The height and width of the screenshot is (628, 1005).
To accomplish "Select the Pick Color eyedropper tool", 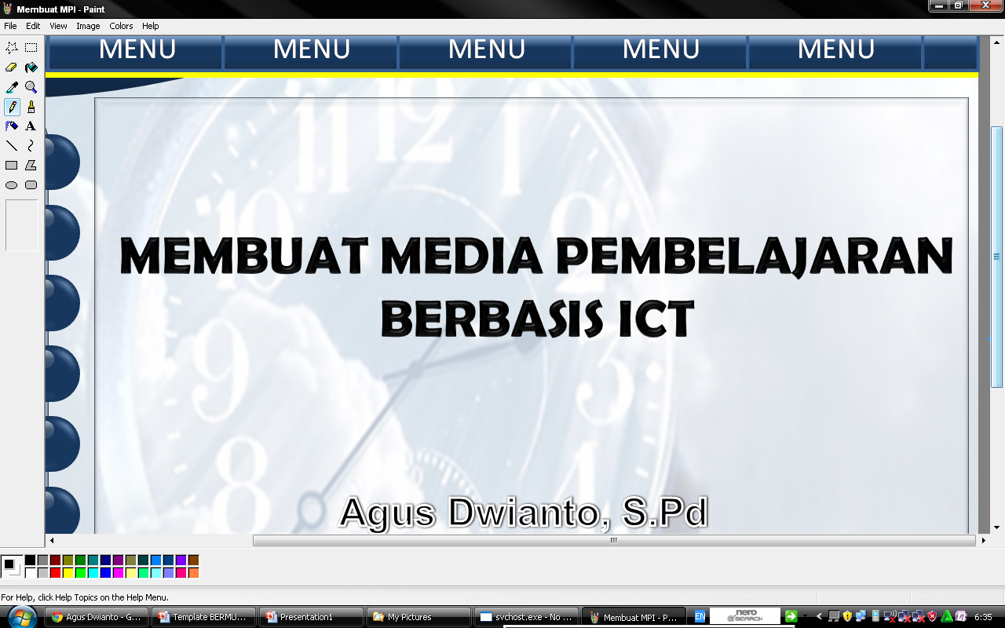I will [x=12, y=87].
